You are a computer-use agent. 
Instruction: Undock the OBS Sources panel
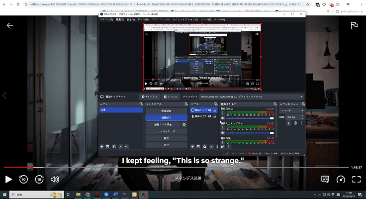pos(216,104)
